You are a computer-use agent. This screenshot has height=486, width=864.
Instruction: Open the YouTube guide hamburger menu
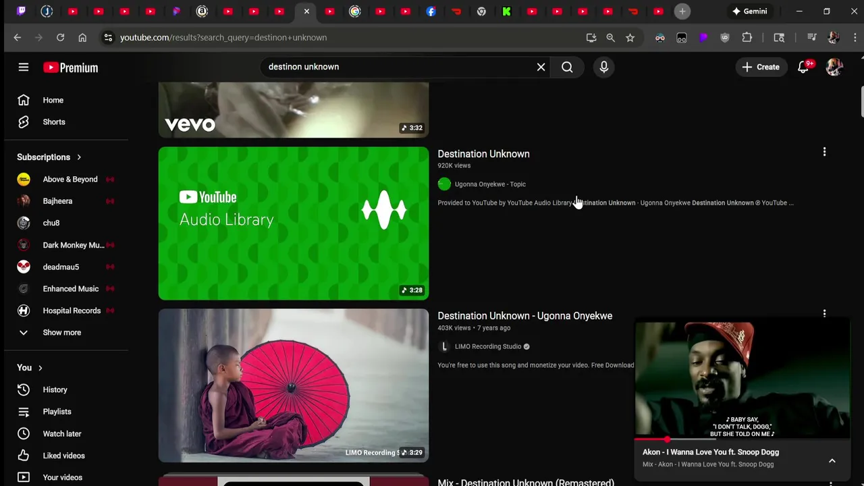tap(24, 67)
